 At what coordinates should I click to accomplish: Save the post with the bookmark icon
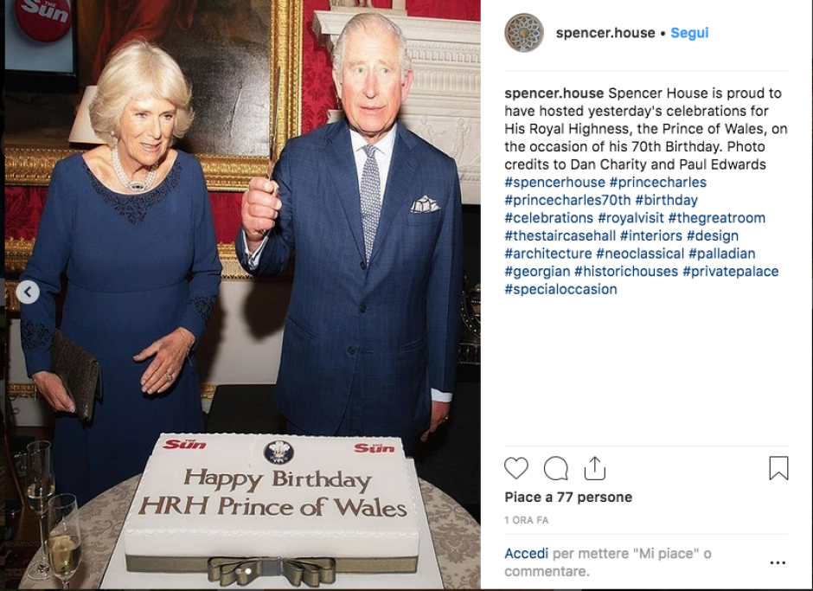pos(778,468)
